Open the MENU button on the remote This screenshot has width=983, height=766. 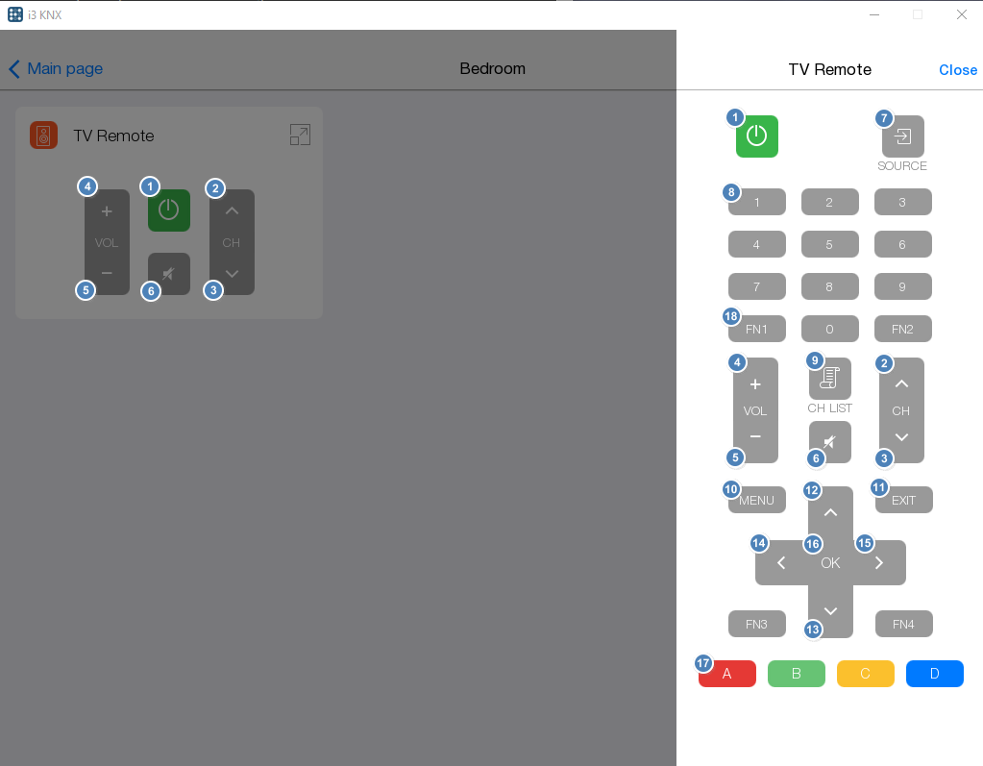click(x=756, y=499)
